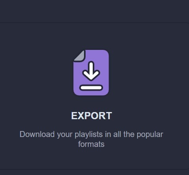Click the white bar under the arrow
This screenshot has height=175, width=189.
[91, 87]
